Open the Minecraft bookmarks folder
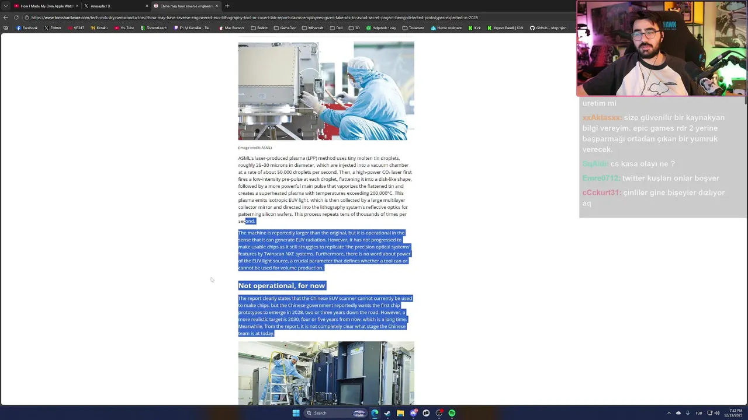Image resolution: width=748 pixels, height=420 pixels. [x=313, y=28]
